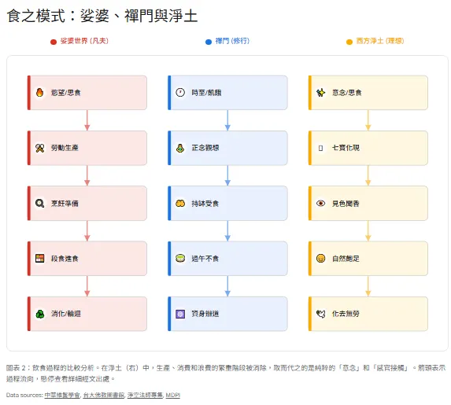Image resolution: width=451 pixels, height=405 pixels.
Task: Click the red legend dot for 娑婆世界
Action: (54, 42)
